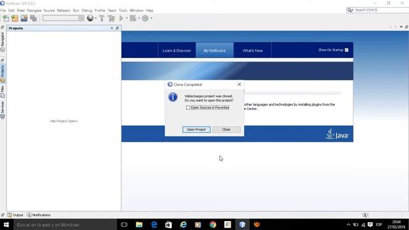Maximize the Projects panel
409x230 pixels.
point(118,28)
